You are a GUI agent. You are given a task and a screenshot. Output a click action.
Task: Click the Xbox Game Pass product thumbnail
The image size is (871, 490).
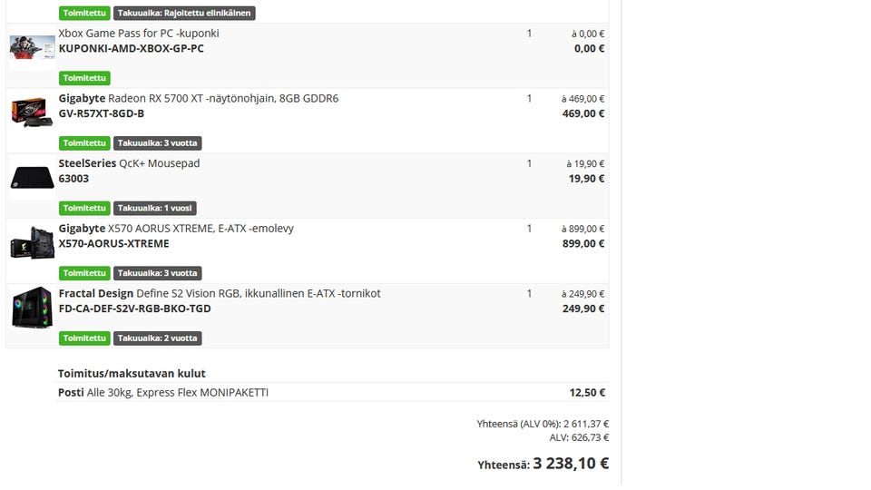pyautogui.click(x=32, y=47)
